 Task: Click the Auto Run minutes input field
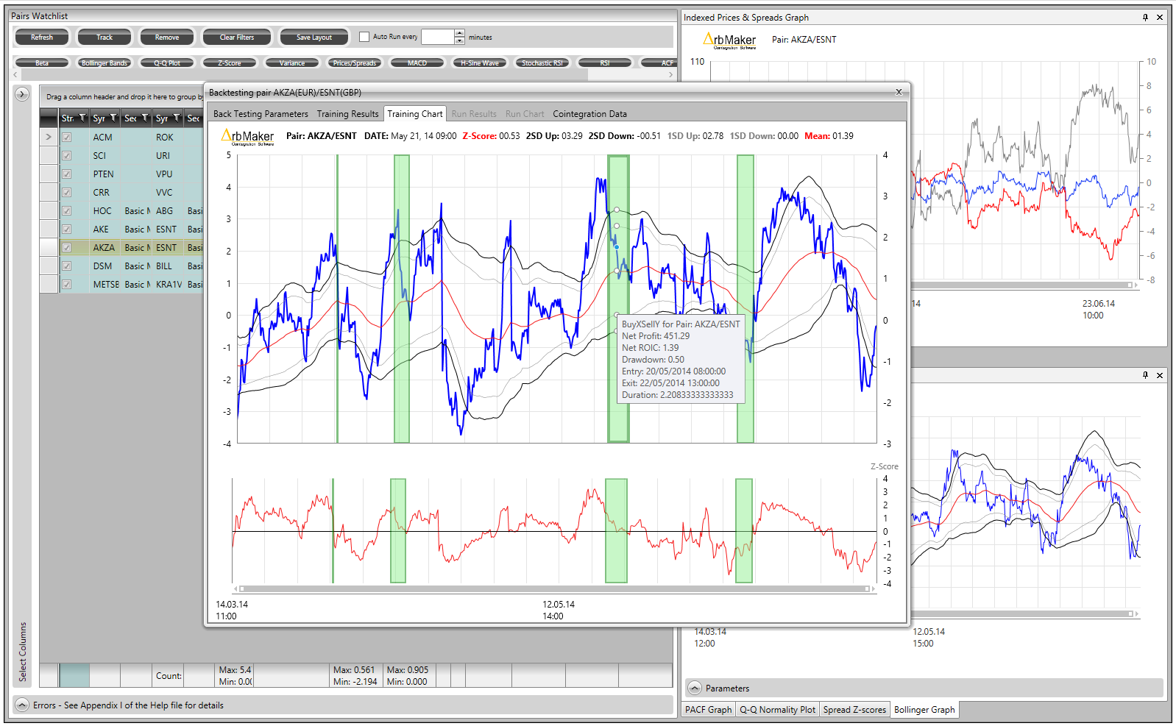[x=438, y=37]
